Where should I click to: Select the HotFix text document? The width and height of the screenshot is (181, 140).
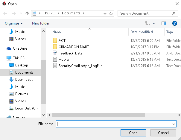tap(64, 59)
